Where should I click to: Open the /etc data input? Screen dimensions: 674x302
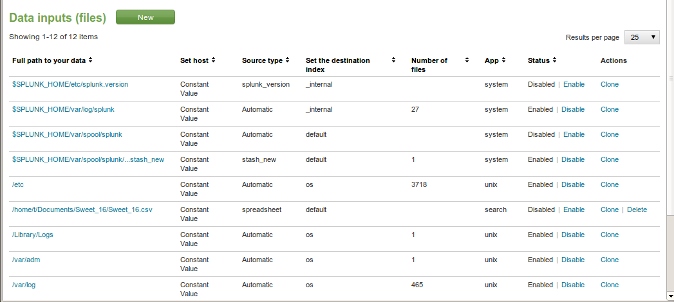pyautogui.click(x=17, y=184)
